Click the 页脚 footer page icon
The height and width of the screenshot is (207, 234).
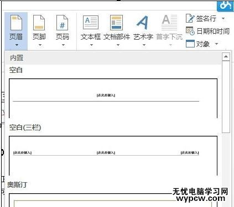[39, 23]
